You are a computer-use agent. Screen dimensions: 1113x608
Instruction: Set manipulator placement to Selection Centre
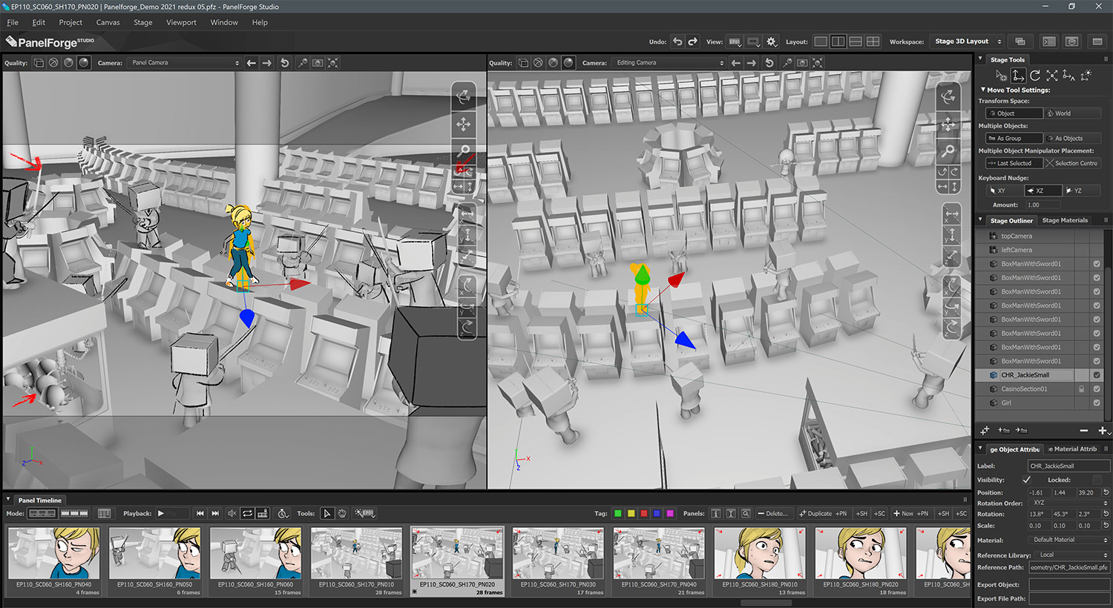(x=1073, y=163)
